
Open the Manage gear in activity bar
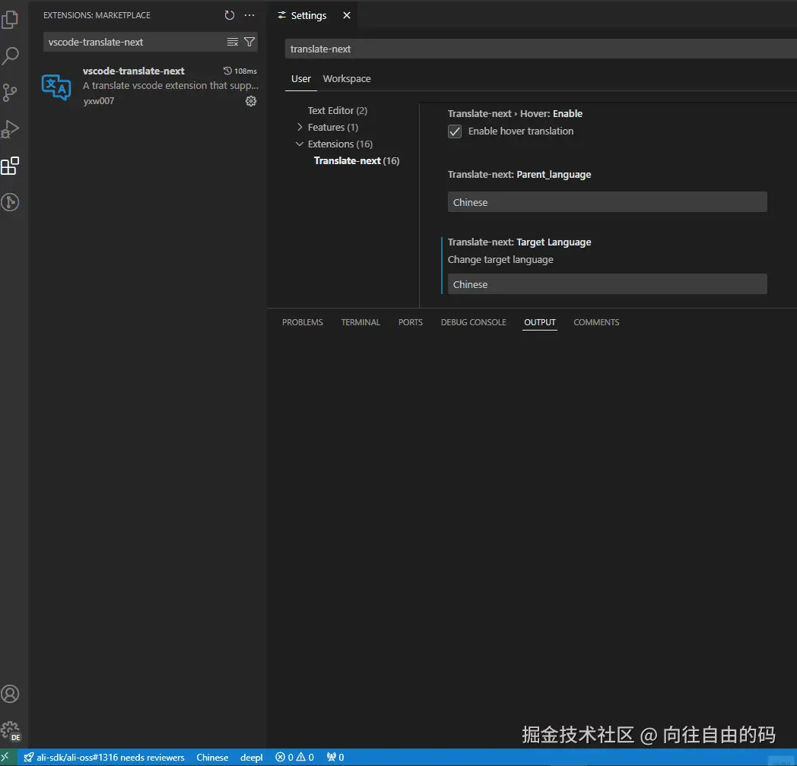tap(10, 730)
